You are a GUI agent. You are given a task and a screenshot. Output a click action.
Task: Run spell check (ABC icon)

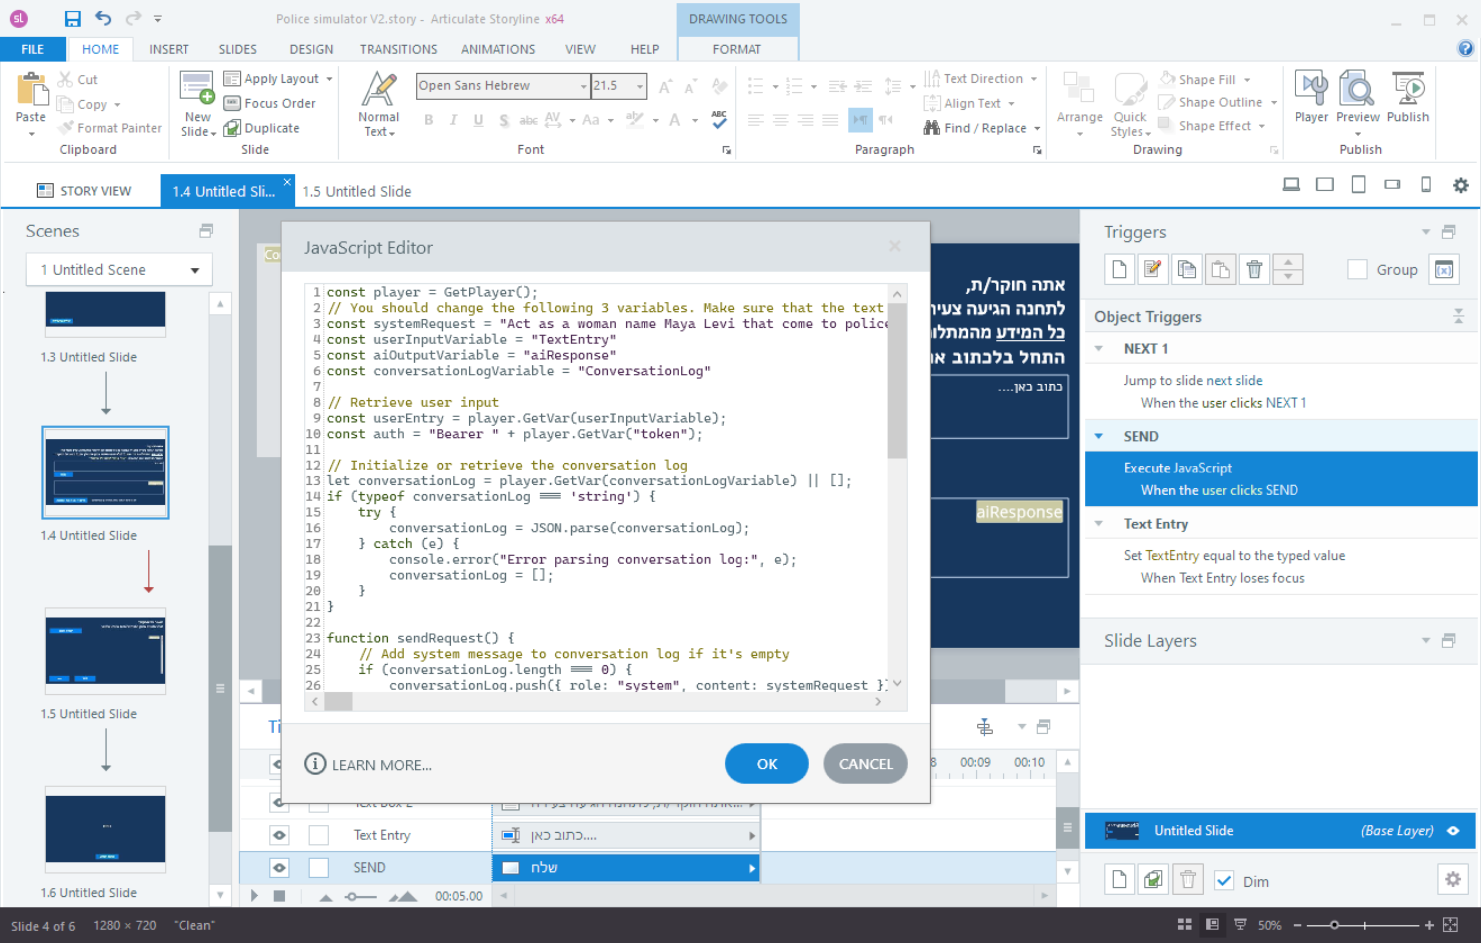tap(719, 119)
